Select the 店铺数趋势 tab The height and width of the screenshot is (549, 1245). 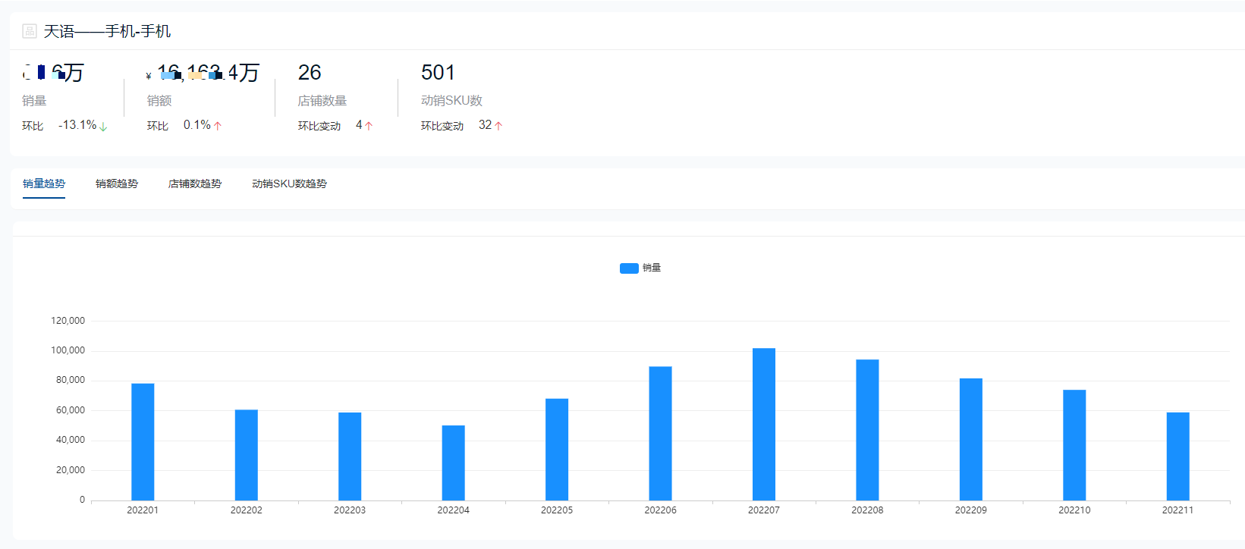(195, 184)
